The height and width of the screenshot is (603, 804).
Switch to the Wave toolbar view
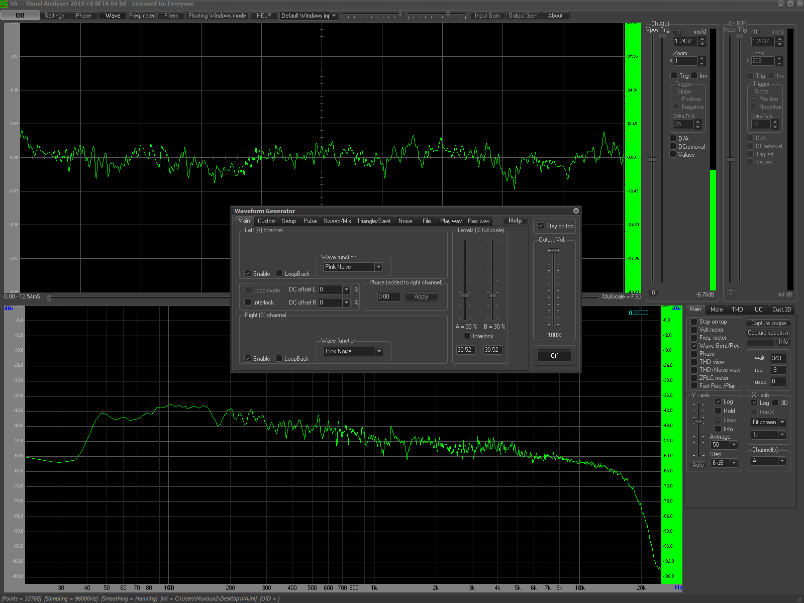click(x=112, y=15)
